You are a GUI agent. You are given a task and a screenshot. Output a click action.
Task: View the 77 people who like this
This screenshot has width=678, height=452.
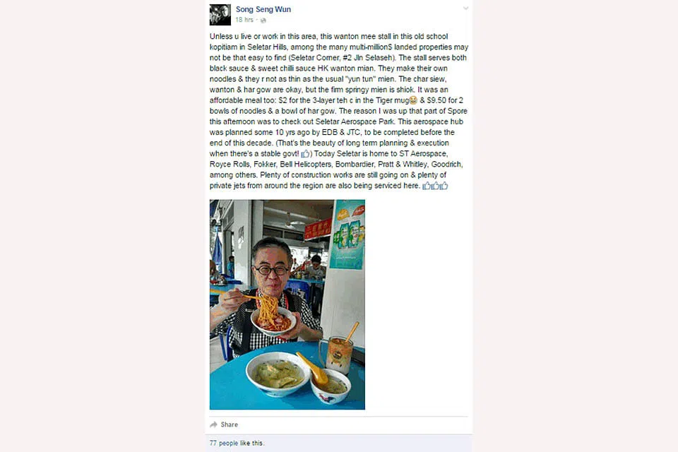pos(237,443)
